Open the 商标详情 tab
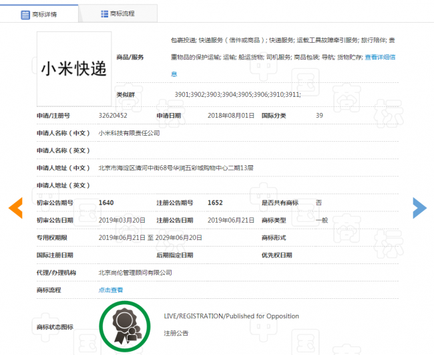Image resolution: width=434 pixels, height=355 pixels. coord(39,14)
